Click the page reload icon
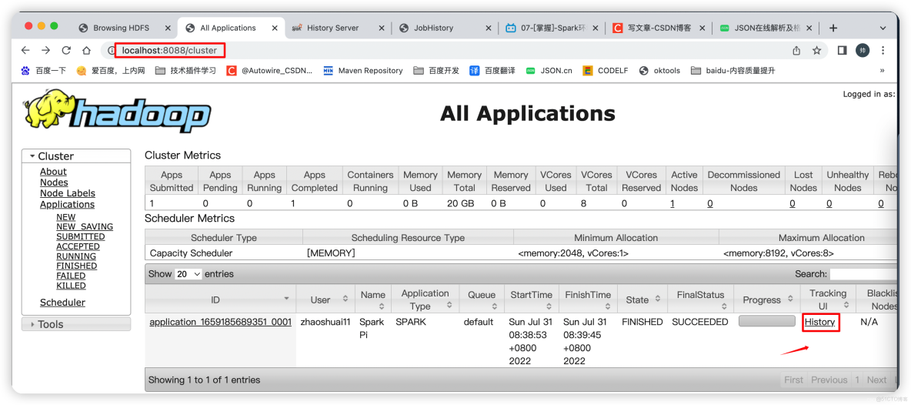Screen dimensions: 911x405 point(66,51)
